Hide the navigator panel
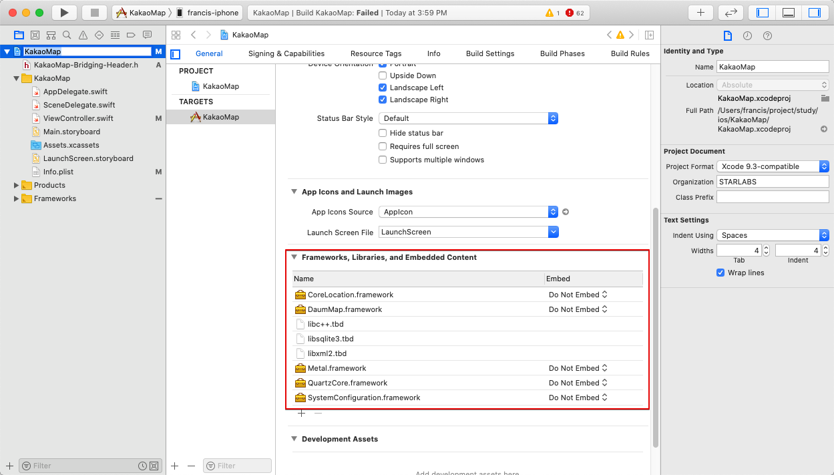This screenshot has height=475, width=834. (x=763, y=13)
